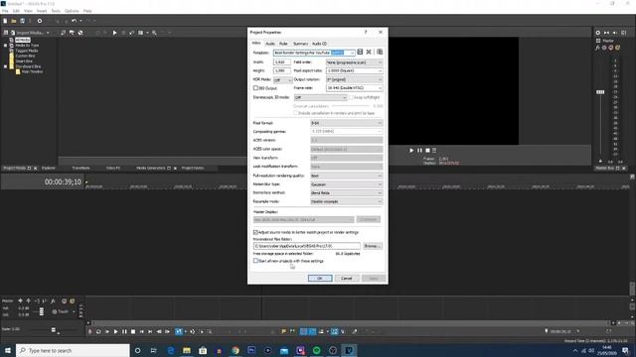
Task: Pause the timeline from transport bar
Action: click(124, 331)
